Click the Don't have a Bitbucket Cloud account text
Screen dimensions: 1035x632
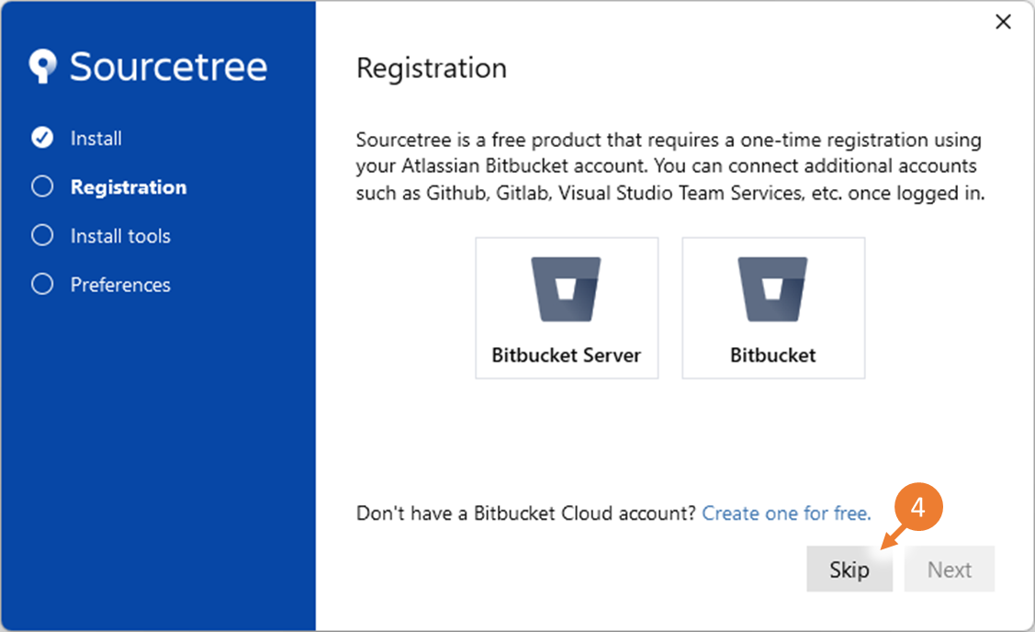click(526, 513)
